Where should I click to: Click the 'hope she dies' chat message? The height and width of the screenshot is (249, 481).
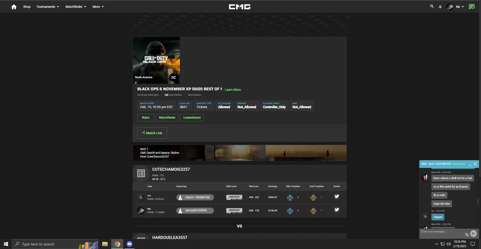tap(441, 204)
